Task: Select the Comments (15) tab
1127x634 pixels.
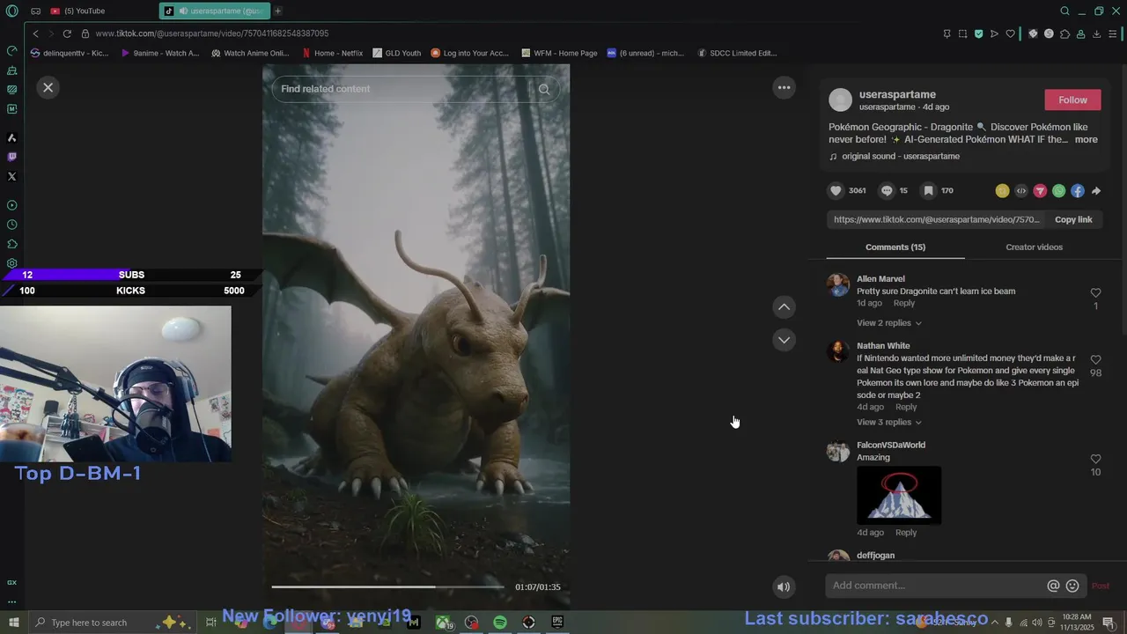Action: click(895, 247)
